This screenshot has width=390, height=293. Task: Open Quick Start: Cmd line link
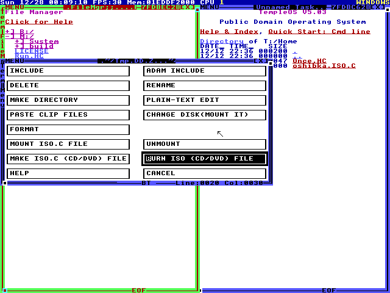(319, 32)
